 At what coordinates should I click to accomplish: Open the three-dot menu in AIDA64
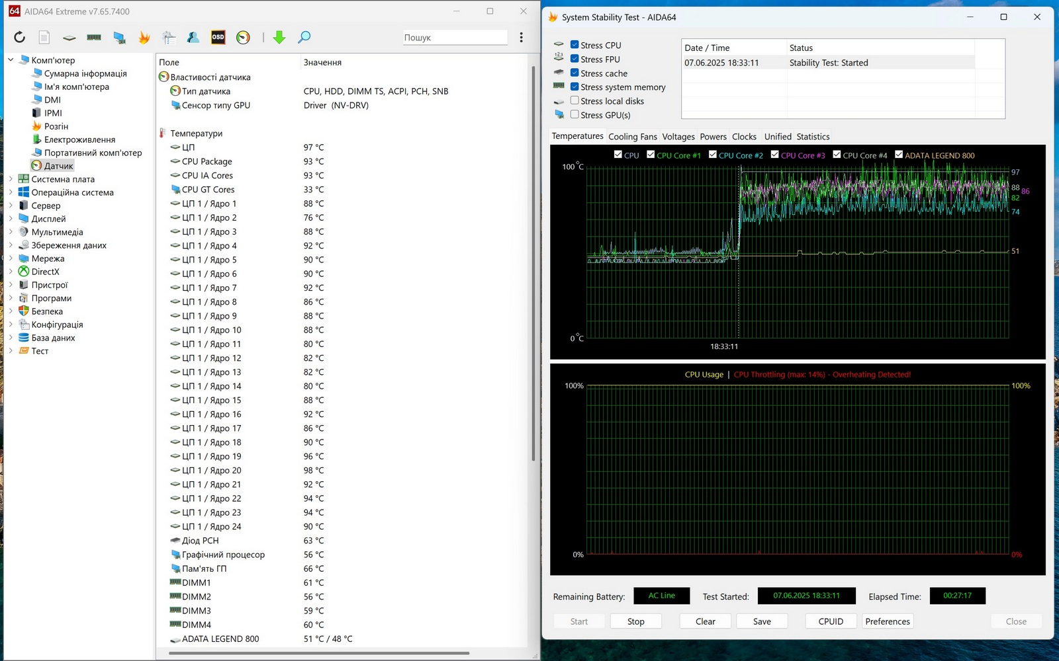(x=521, y=38)
